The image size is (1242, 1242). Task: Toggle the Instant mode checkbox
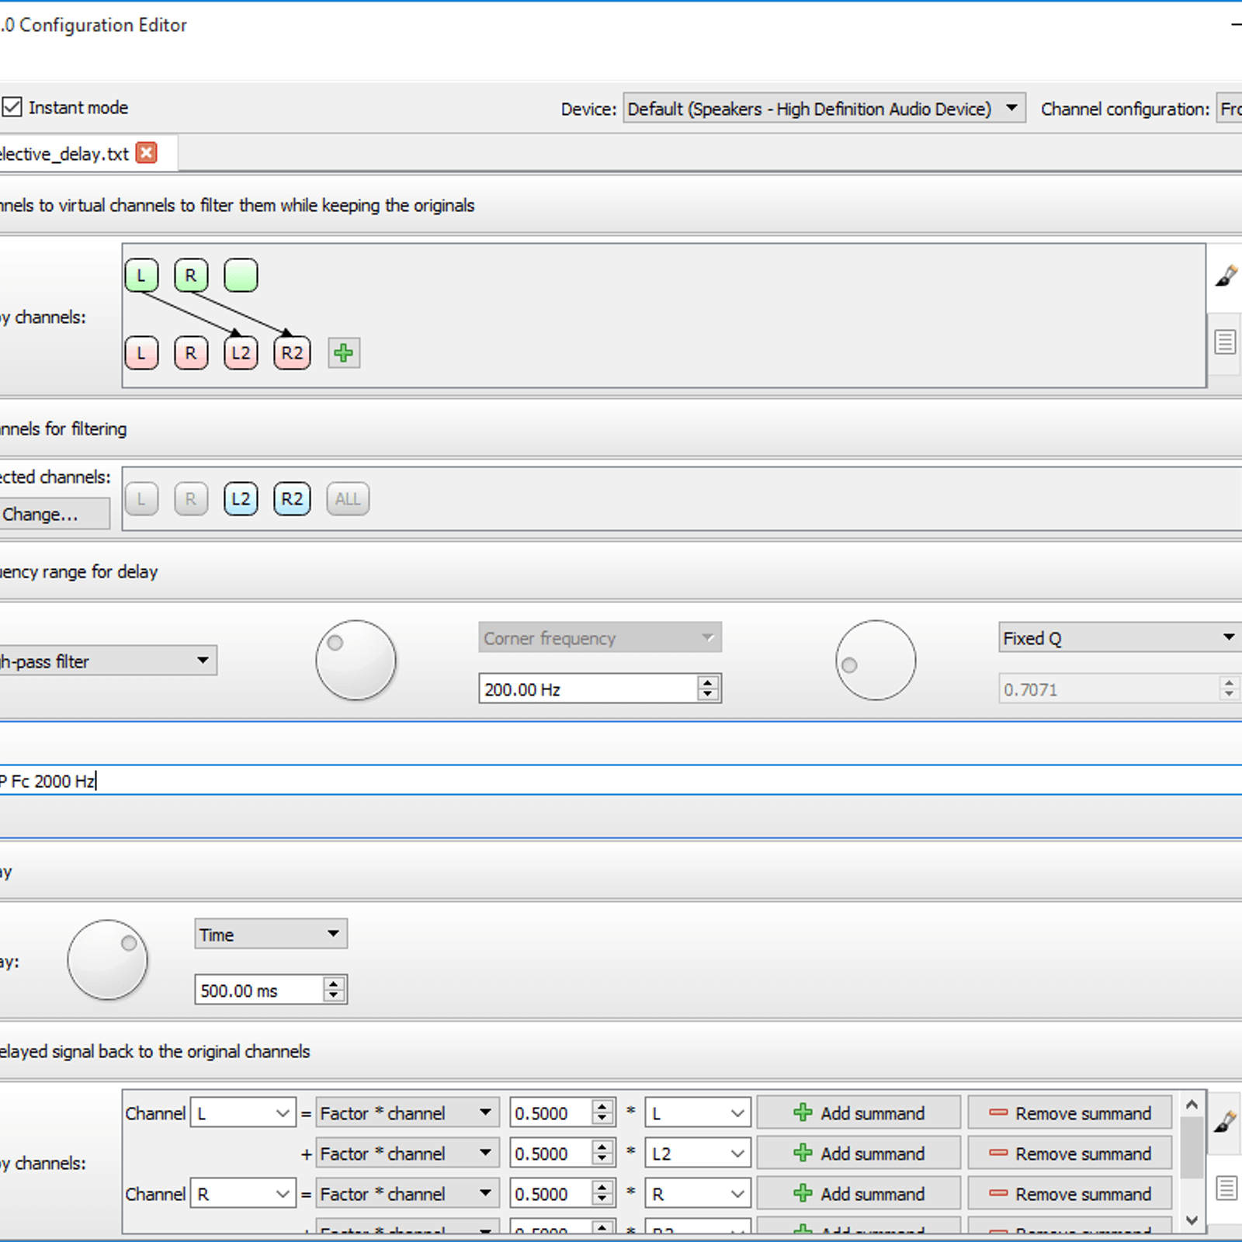(12, 107)
